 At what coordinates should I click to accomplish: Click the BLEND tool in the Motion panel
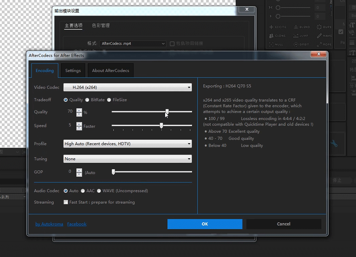pos(302,27)
